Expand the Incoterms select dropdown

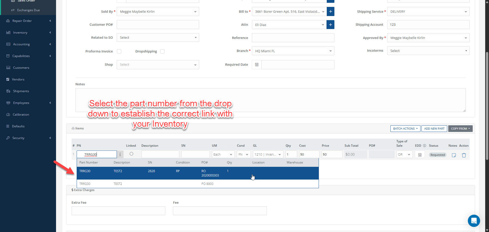[428, 51]
